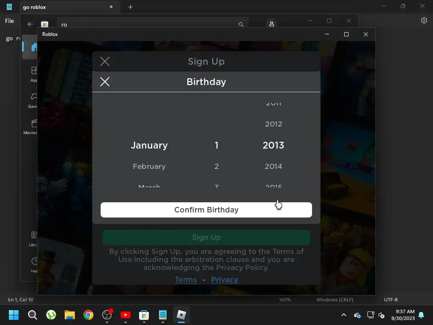The height and width of the screenshot is (325, 433).
Task: Click the muted volume tray icon
Action: (381, 315)
